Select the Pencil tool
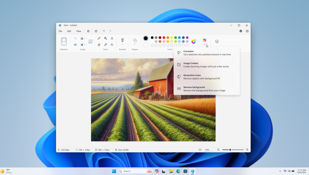309x175 pixels. click(99, 39)
